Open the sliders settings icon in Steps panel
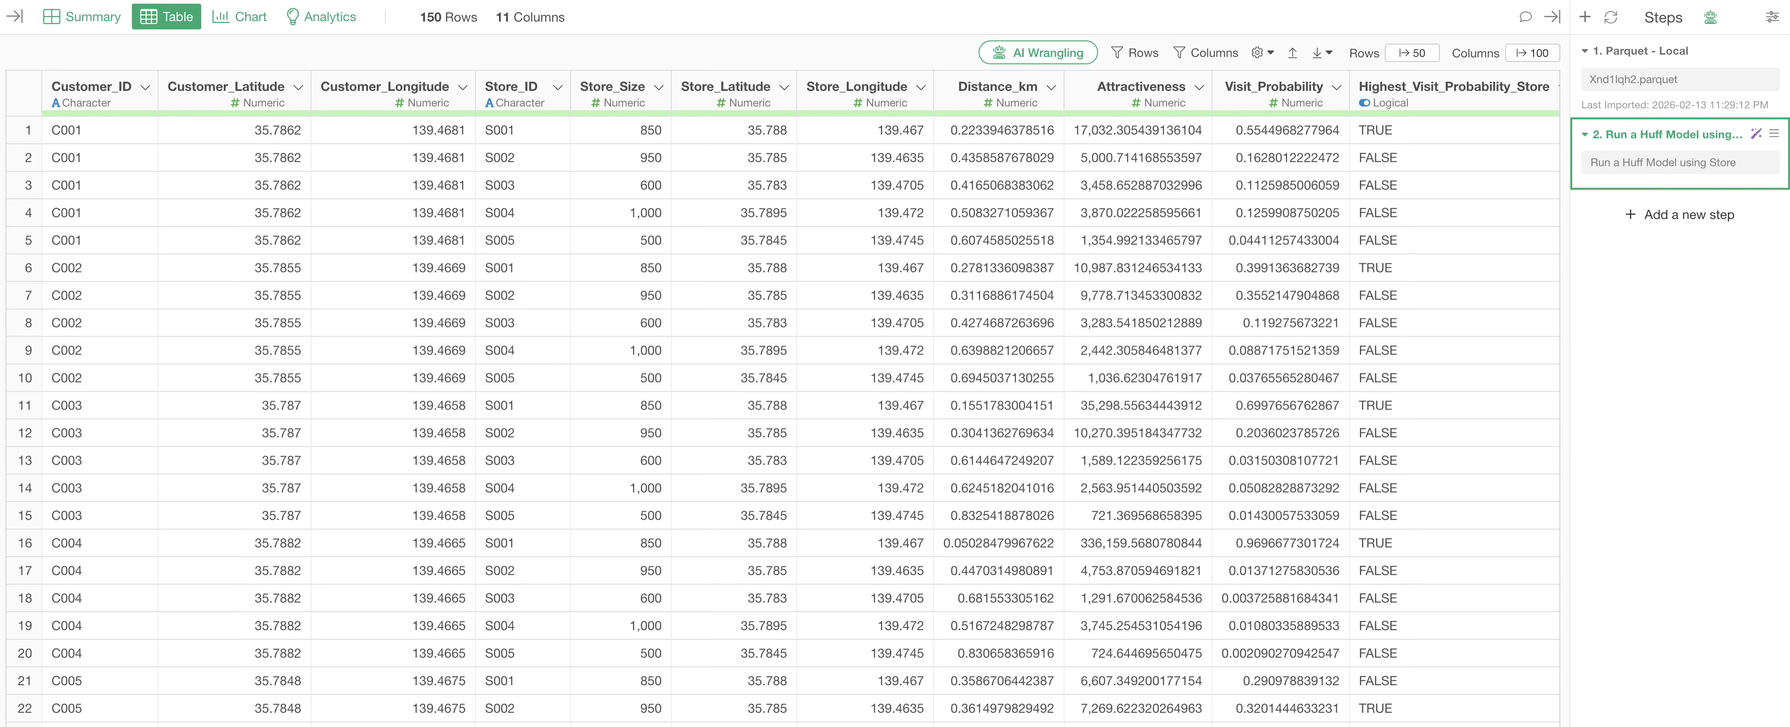Viewport: 1790px width, 727px height. point(1772,17)
